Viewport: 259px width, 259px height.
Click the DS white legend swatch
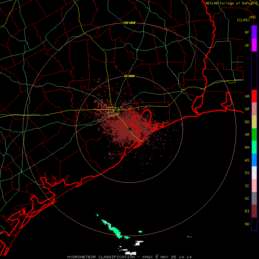pos(254,173)
